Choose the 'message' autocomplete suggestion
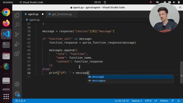 click(130, 77)
